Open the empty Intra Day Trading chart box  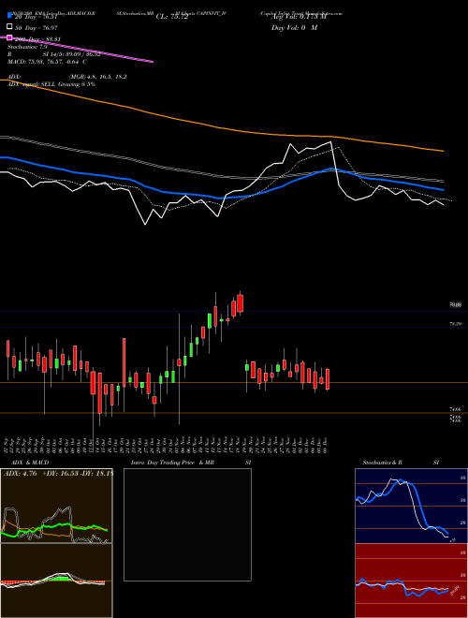(187, 524)
